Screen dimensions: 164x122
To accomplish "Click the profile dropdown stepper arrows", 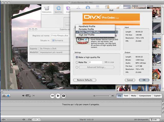I will click(116, 32).
